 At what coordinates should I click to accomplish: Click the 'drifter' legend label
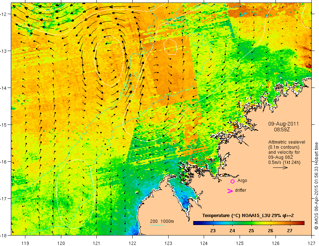click(x=240, y=190)
